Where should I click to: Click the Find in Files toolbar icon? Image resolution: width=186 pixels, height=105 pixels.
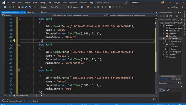[88, 7]
